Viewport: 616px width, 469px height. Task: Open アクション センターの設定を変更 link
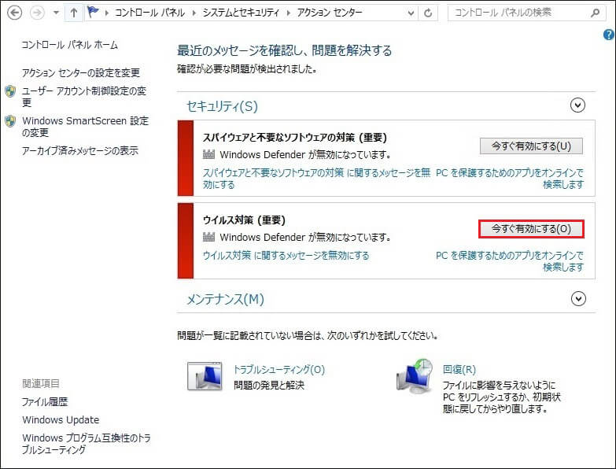(81, 72)
